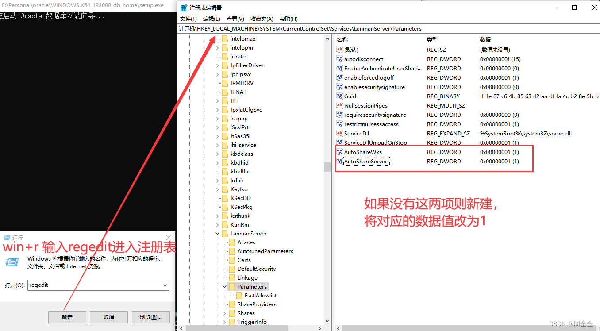Select the AutotunedParameters subkey
The height and width of the screenshot is (331, 600).
265,251
